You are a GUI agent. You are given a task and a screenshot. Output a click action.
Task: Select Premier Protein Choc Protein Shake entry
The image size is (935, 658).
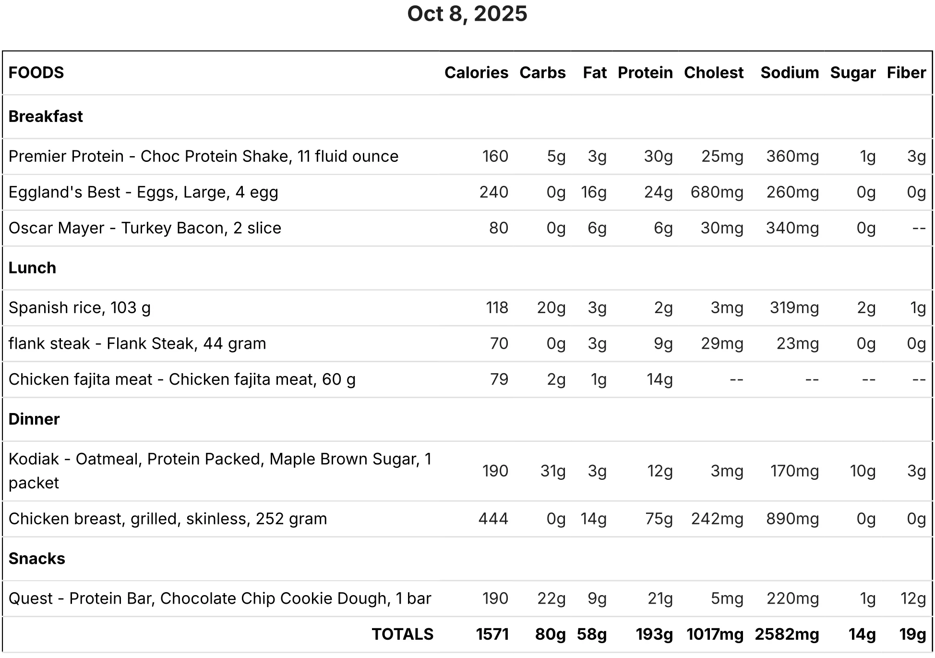pyautogui.click(x=204, y=156)
